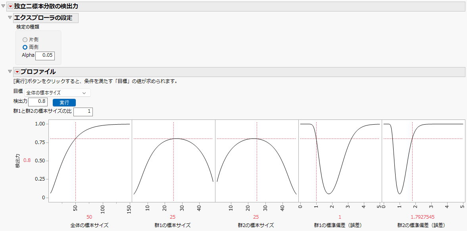
Task: Click the vertical red line in 群1の標本サイズ plot
Action: click(x=173, y=162)
